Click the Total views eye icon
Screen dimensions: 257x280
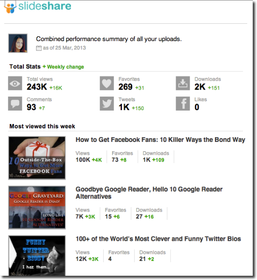click(15, 83)
